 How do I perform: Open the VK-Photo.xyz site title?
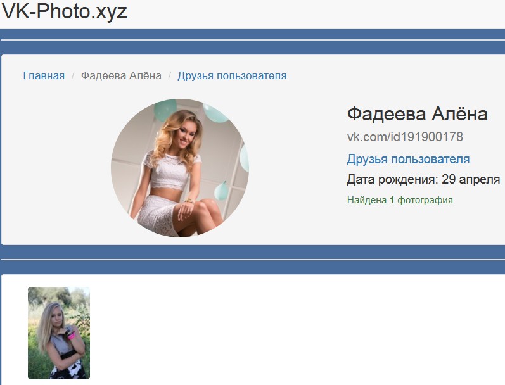click(x=65, y=11)
